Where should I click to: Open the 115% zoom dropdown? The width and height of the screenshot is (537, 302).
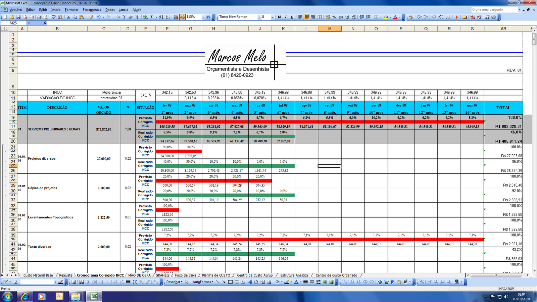coord(203,17)
